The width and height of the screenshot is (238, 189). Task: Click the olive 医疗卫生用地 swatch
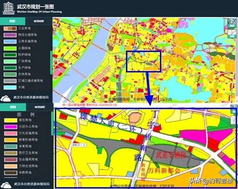click(x=11, y=153)
